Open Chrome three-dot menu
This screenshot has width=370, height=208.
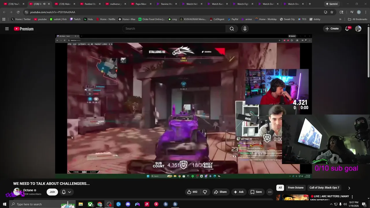[365, 12]
